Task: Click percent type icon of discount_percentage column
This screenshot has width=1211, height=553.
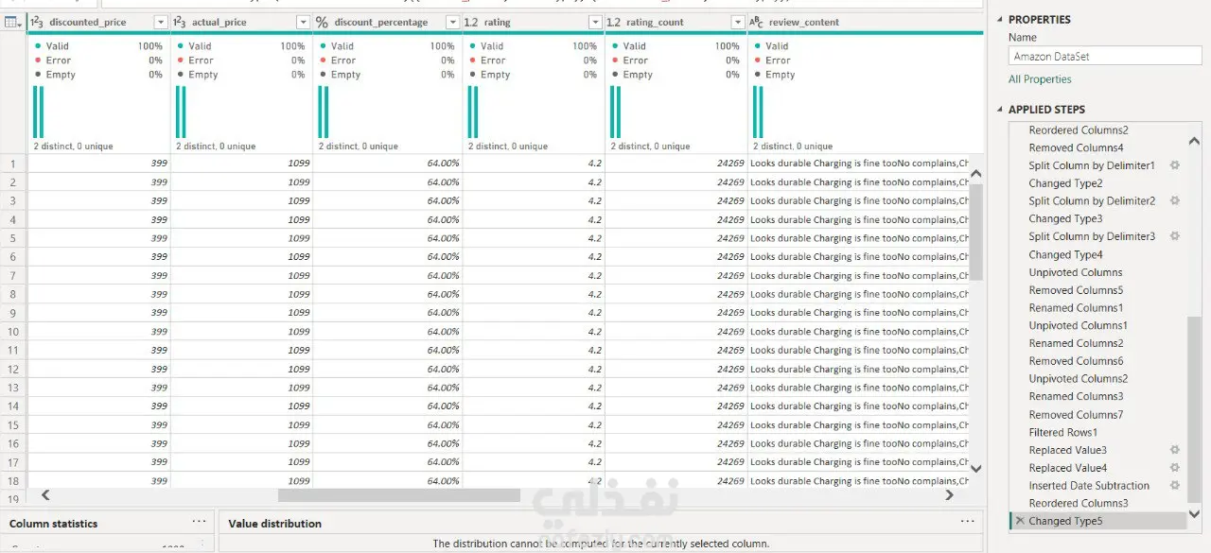Action: coord(322,22)
